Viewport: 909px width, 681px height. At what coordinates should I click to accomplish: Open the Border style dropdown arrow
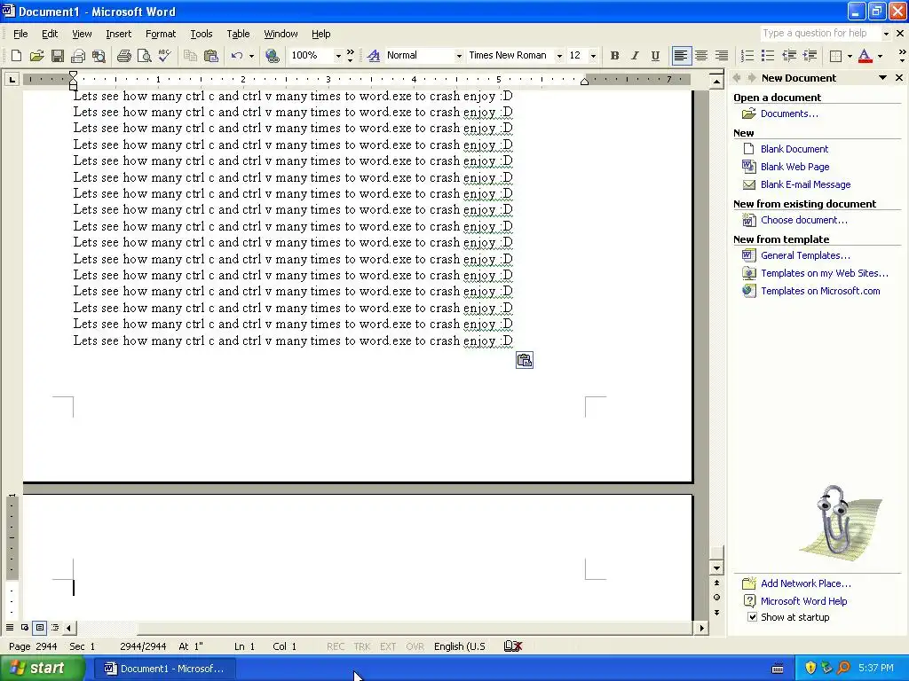tap(850, 56)
